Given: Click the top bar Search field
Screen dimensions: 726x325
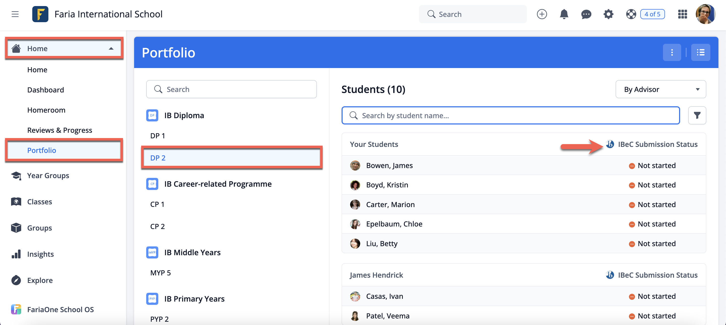Looking at the screenshot, I should (x=473, y=14).
